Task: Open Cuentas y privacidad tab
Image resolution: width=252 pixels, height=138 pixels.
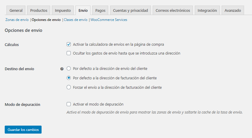Action: (x=130, y=10)
